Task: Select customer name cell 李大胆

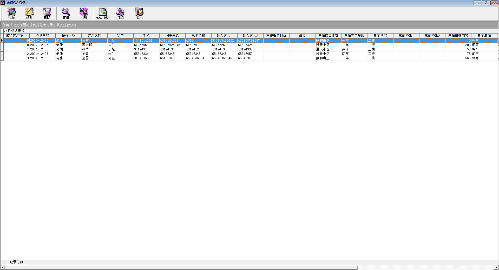Action: pos(94,45)
